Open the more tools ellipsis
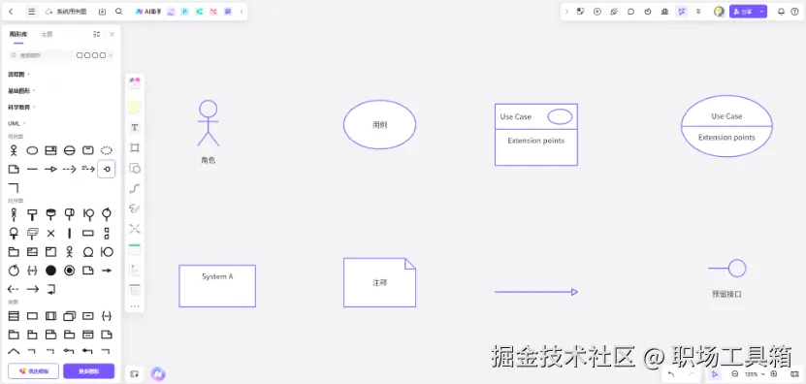This screenshot has width=806, height=384. tap(135, 306)
